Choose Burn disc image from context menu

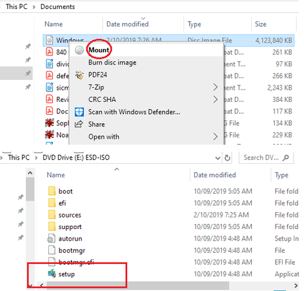(x=112, y=63)
